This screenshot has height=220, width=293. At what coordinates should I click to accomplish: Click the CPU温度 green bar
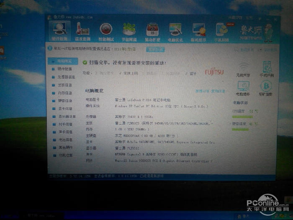point(242,117)
